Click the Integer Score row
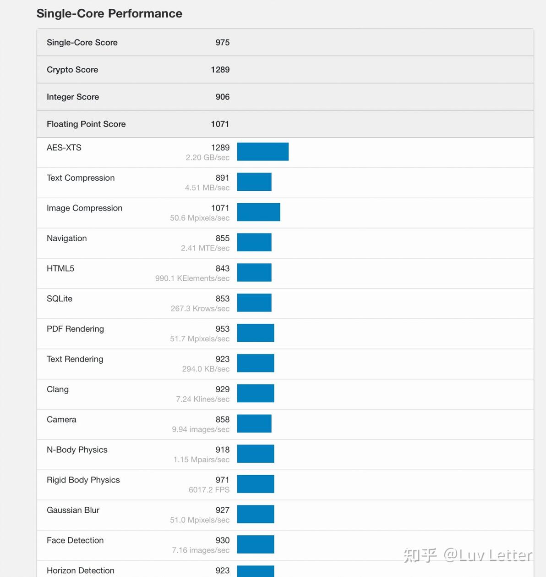This screenshot has width=546, height=577. pos(285,97)
